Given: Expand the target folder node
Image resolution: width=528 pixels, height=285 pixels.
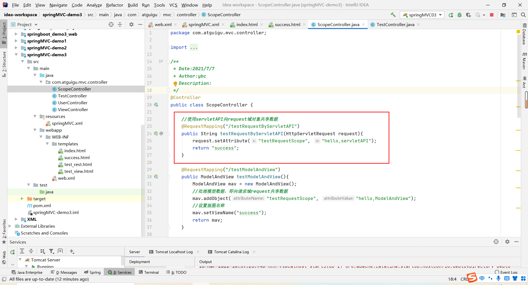Looking at the screenshot, I should [22, 199].
